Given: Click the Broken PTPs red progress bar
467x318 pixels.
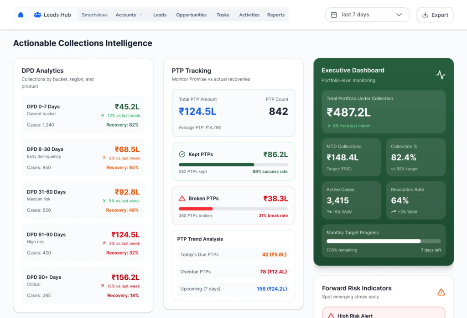Looking at the screenshot, I should 233,209.
